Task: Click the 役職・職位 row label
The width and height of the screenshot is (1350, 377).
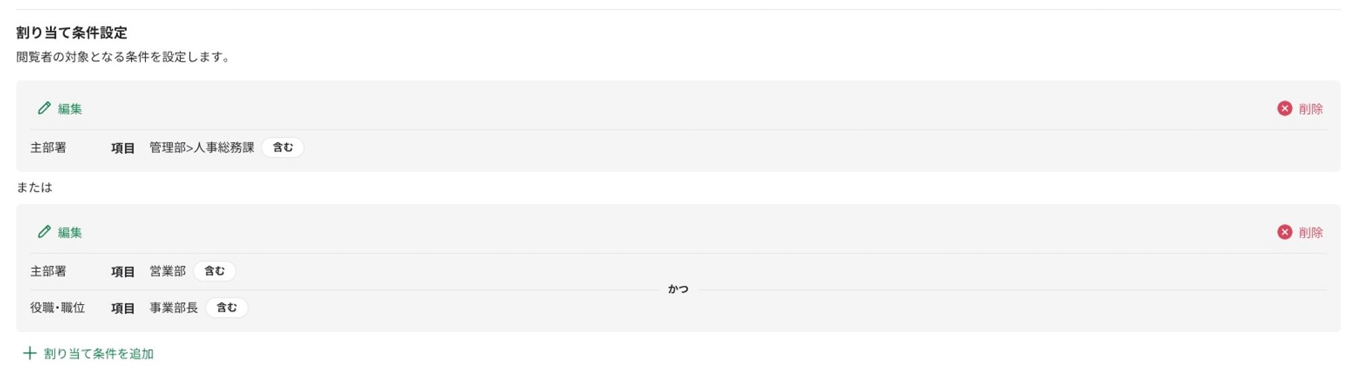Action: (57, 308)
